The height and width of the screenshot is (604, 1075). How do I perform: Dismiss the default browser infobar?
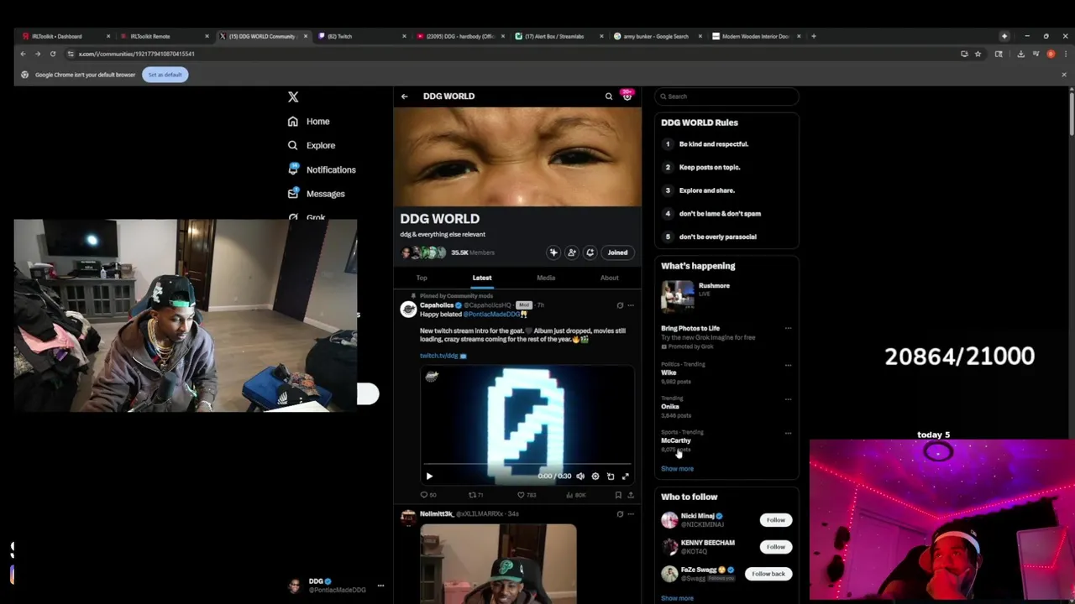click(x=1064, y=75)
